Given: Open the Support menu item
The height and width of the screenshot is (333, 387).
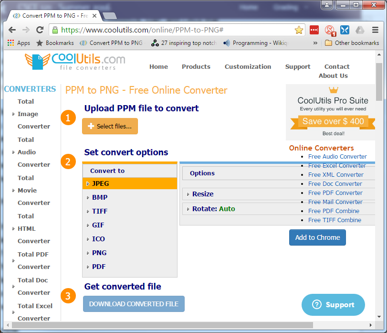Looking at the screenshot, I should pyautogui.click(x=298, y=67).
